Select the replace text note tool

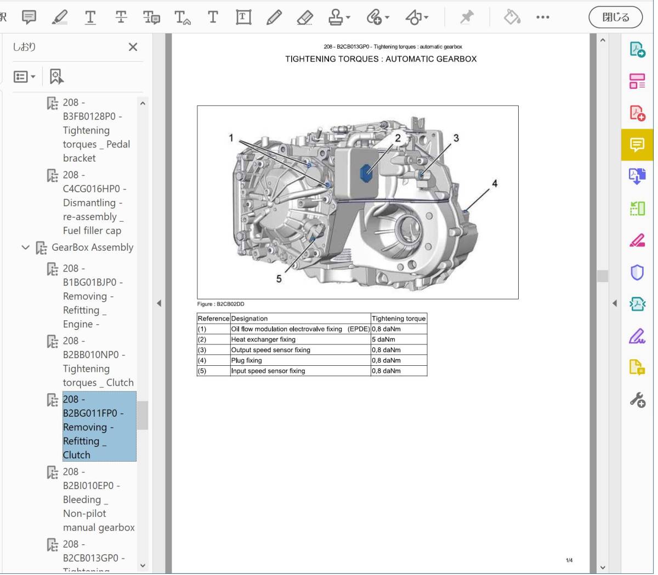[151, 17]
